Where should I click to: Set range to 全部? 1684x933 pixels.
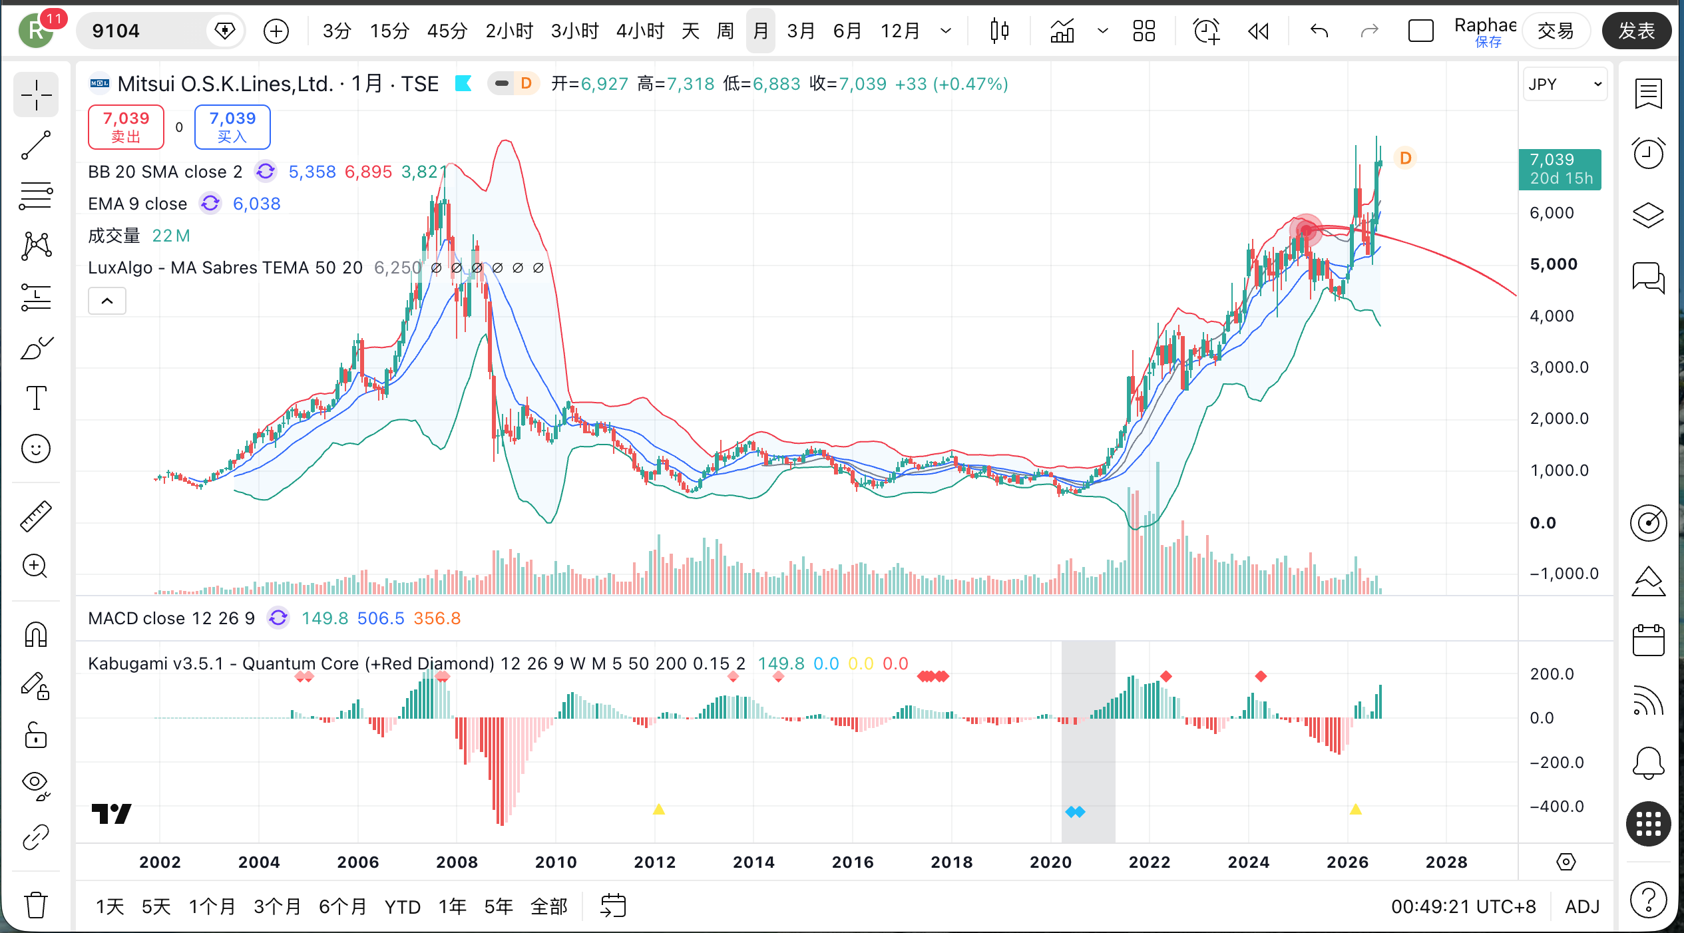549,907
